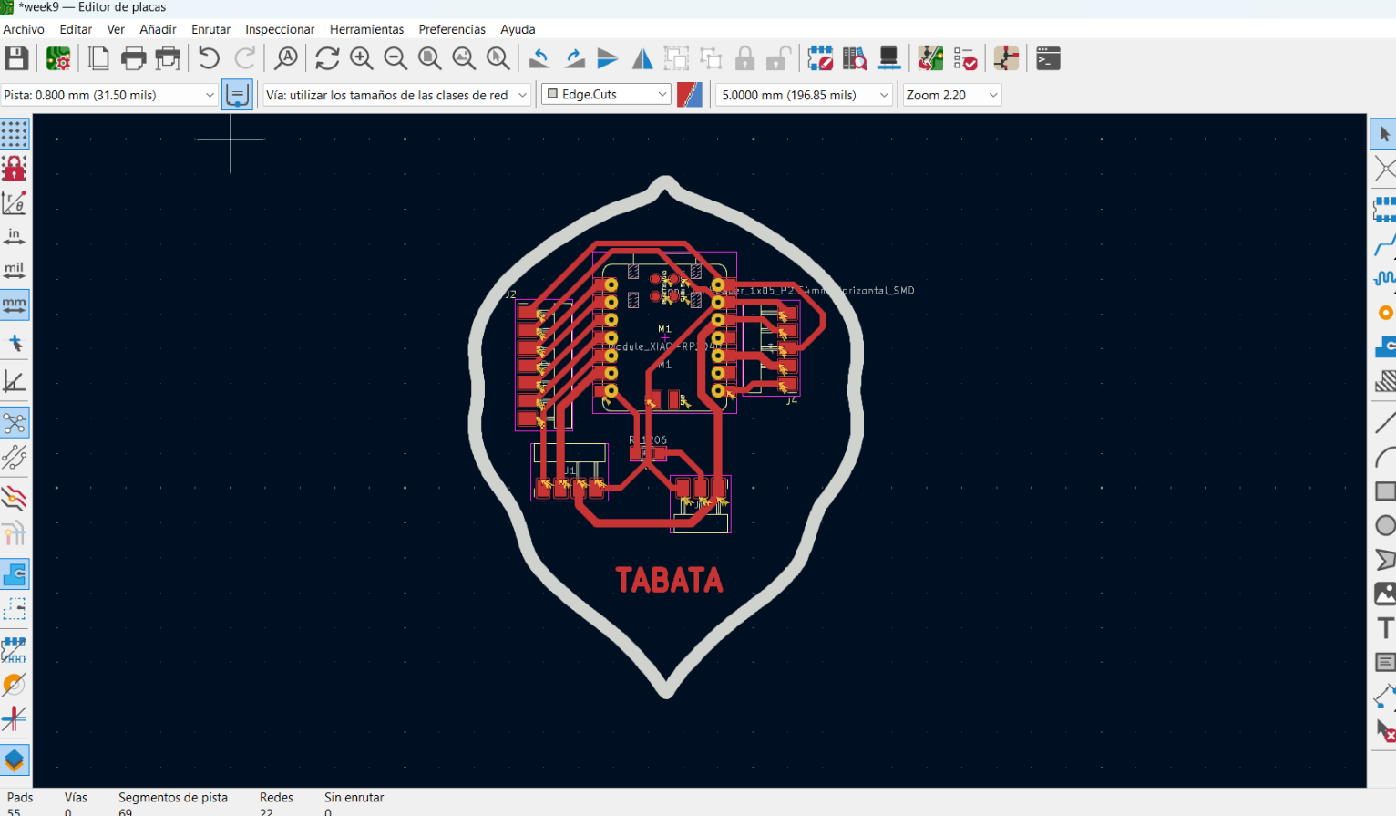Open board setup from the toolbar
Screen dimensions: 1396x816
pos(58,59)
